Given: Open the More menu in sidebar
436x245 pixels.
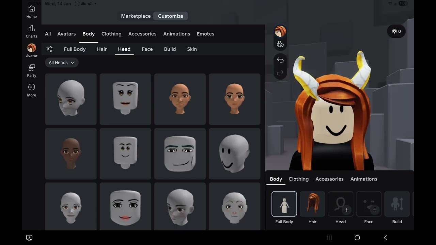Looking at the screenshot, I should [x=32, y=90].
